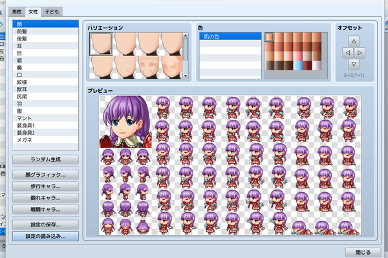Click the offset left arrow
Viewport: 388px width, 258px height.
click(348, 53)
